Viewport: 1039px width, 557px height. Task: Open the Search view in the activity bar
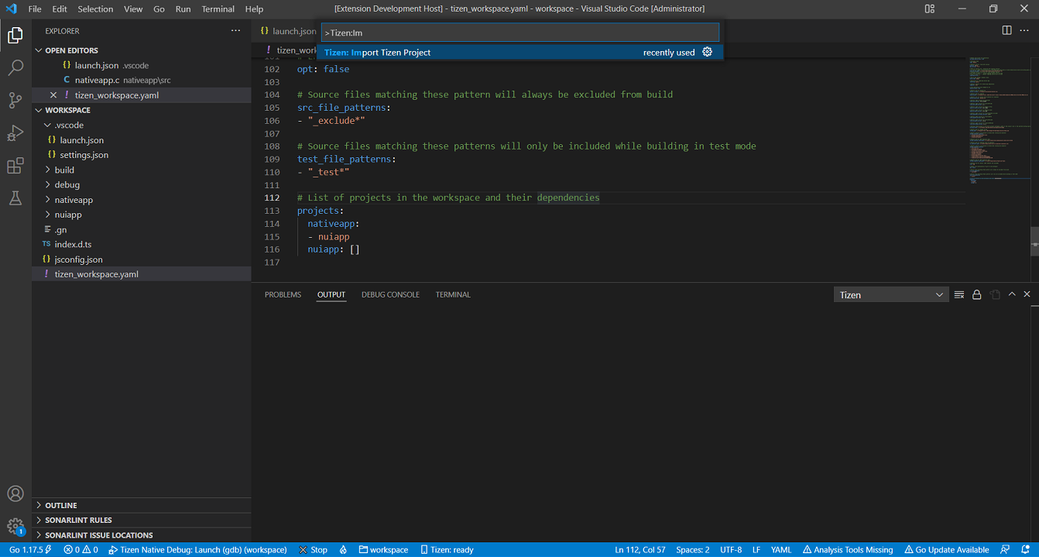point(15,67)
